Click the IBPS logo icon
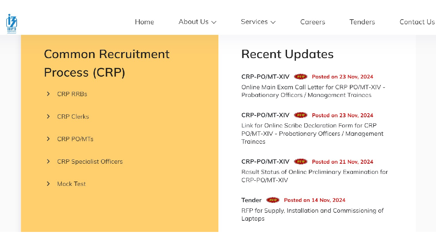436x245 pixels. pos(12,23)
